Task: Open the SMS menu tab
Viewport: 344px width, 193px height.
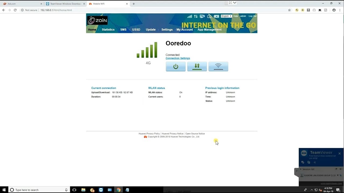Action: click(123, 29)
